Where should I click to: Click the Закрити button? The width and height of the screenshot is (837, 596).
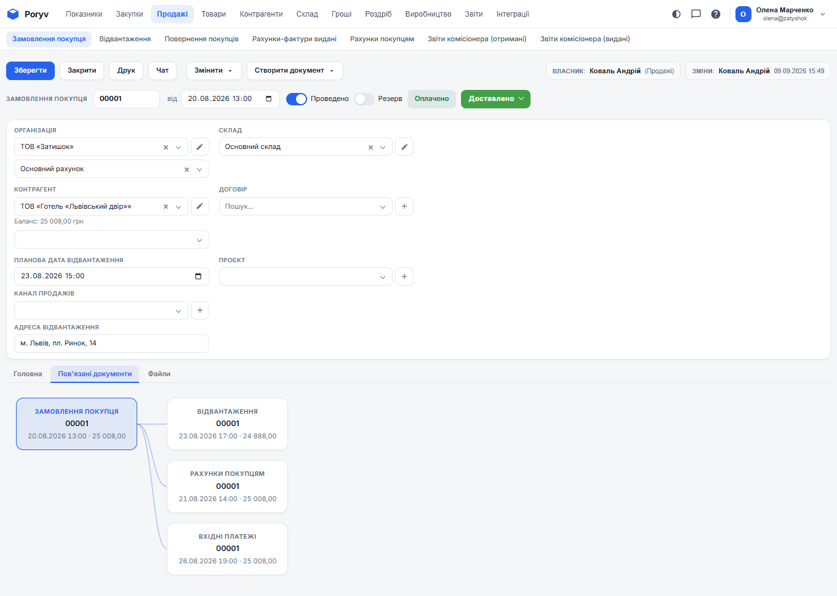(82, 71)
